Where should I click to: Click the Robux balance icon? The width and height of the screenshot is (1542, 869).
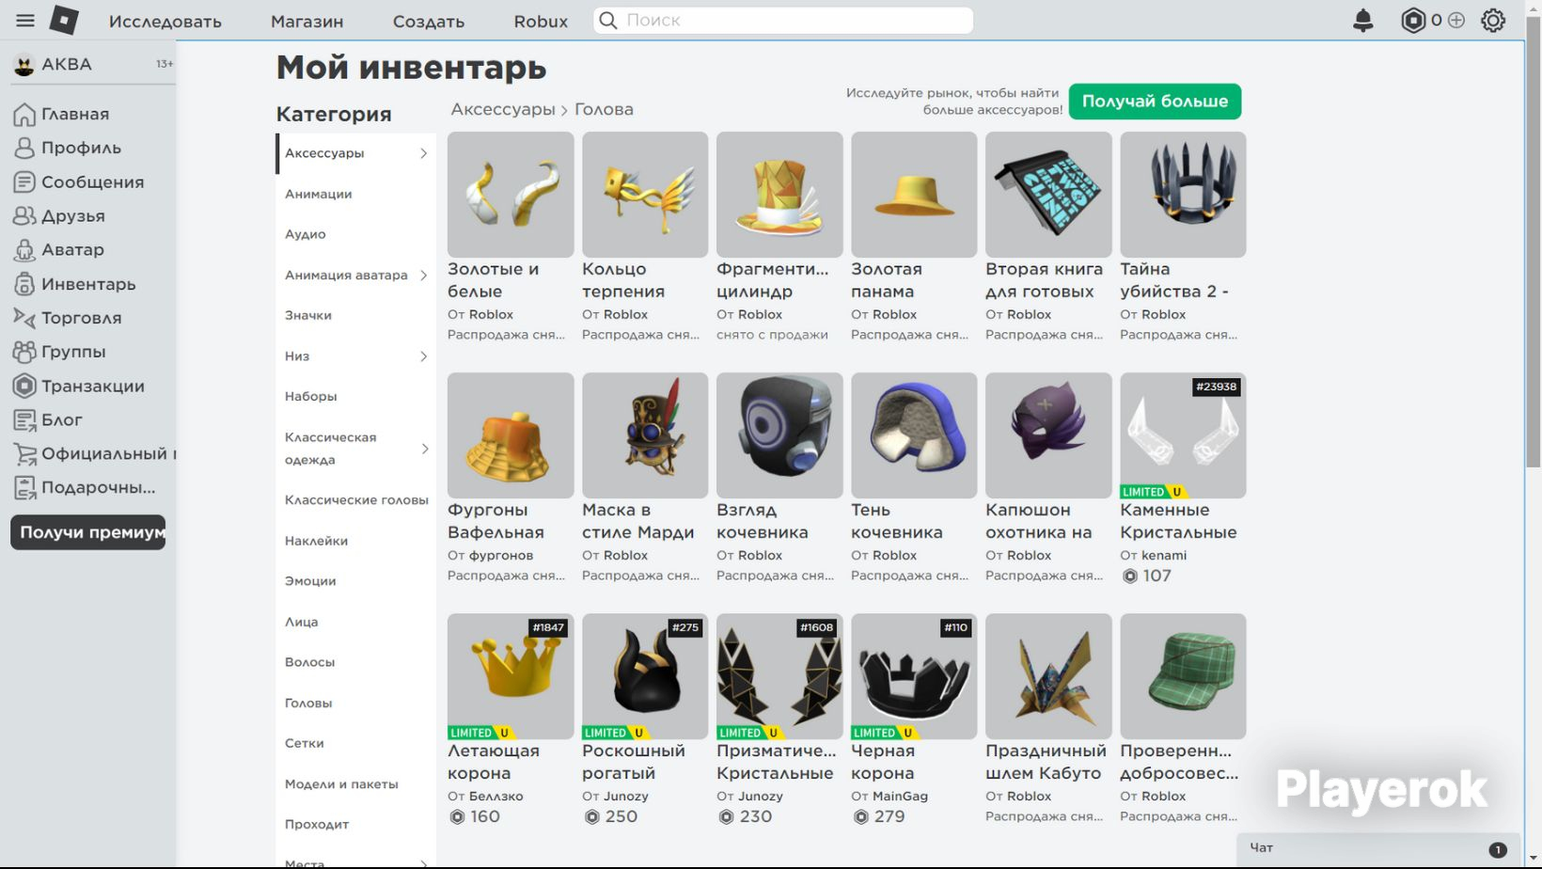point(1412,21)
